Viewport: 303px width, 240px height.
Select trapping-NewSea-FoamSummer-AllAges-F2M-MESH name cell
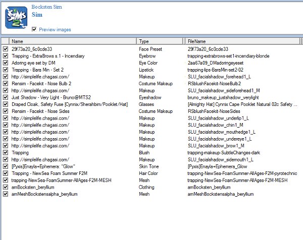[61, 181]
